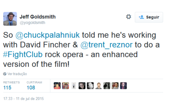View the 115 retweets count

click(7, 88)
